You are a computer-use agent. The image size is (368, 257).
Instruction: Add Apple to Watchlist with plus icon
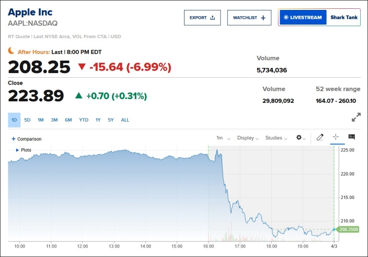(249, 18)
